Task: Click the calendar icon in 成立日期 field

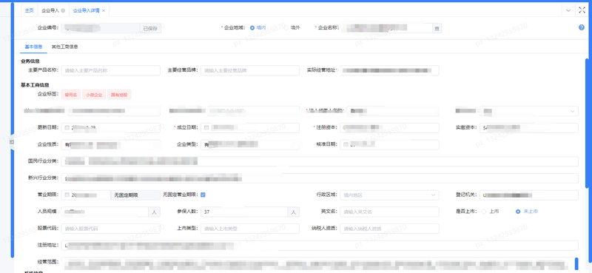Action: coord(206,128)
